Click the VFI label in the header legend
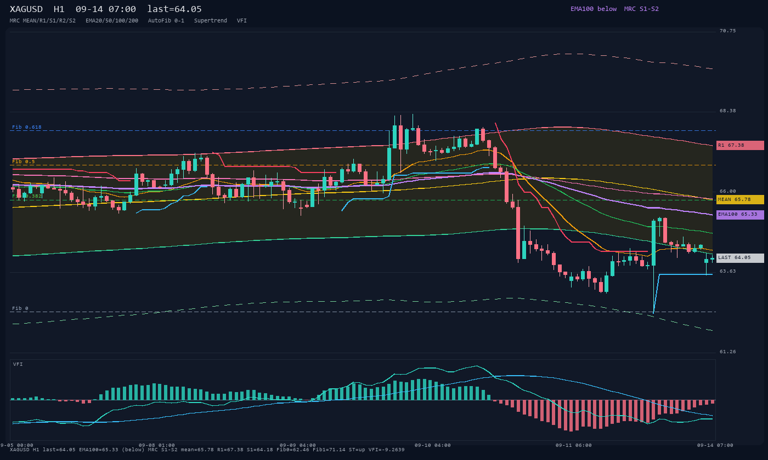The image size is (768, 460). 242,21
